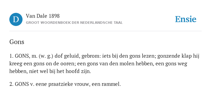This screenshot has width=211, height=105.
Task: Click the Groot Woordenboek der Nederlandsche Taal subtitle
Action: point(74,23)
